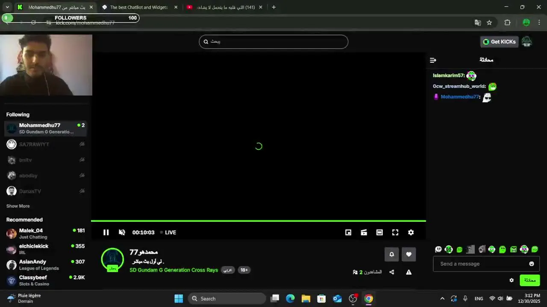The height and width of the screenshot is (307, 547).
Task: Jump to LIVE in the player
Action: click(168, 232)
